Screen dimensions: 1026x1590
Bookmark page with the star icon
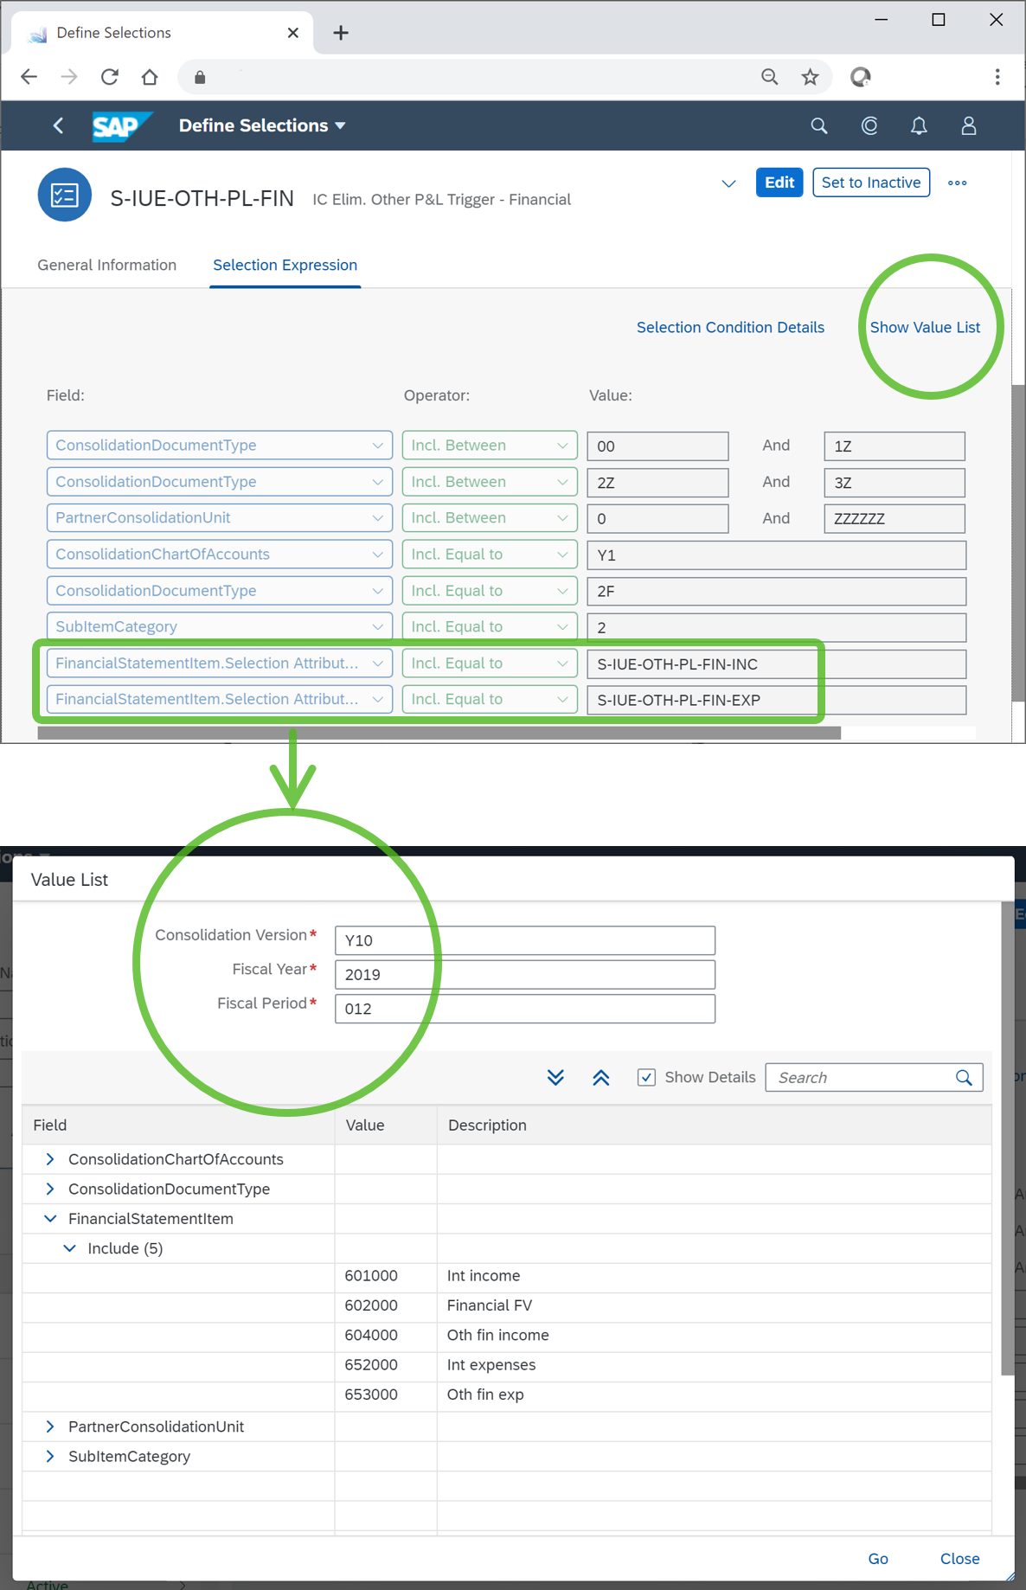pos(810,77)
